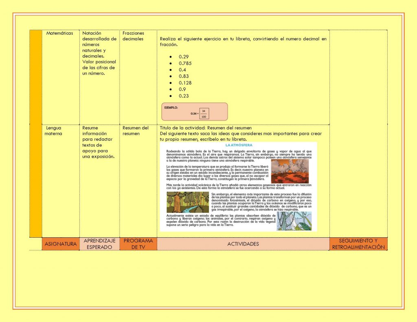Click the 'SEGUIMIENTO Y RETROALIMENTACIÓN' header cell
Image resolution: width=417 pixels, height=322 pixels.
(x=358, y=244)
